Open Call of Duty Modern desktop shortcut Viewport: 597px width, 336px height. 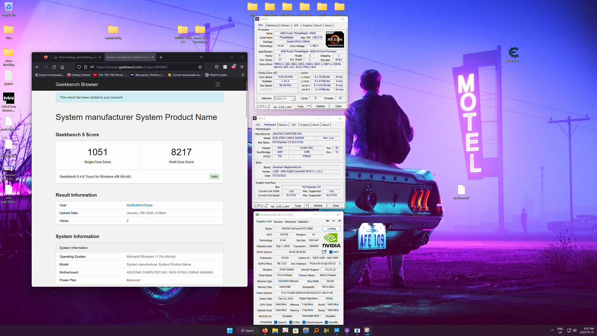(x=9, y=102)
